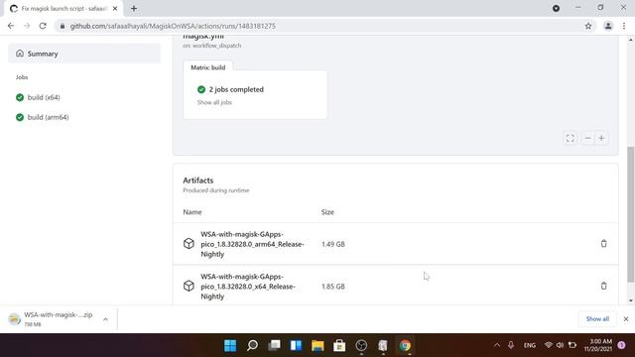The width and height of the screenshot is (635, 357).
Task: Open Chrome three-dot menu
Action: (x=624, y=26)
